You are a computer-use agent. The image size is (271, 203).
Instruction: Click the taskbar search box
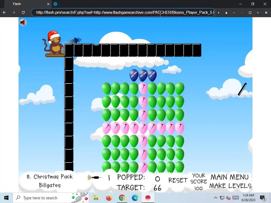pyautogui.click(x=51, y=198)
